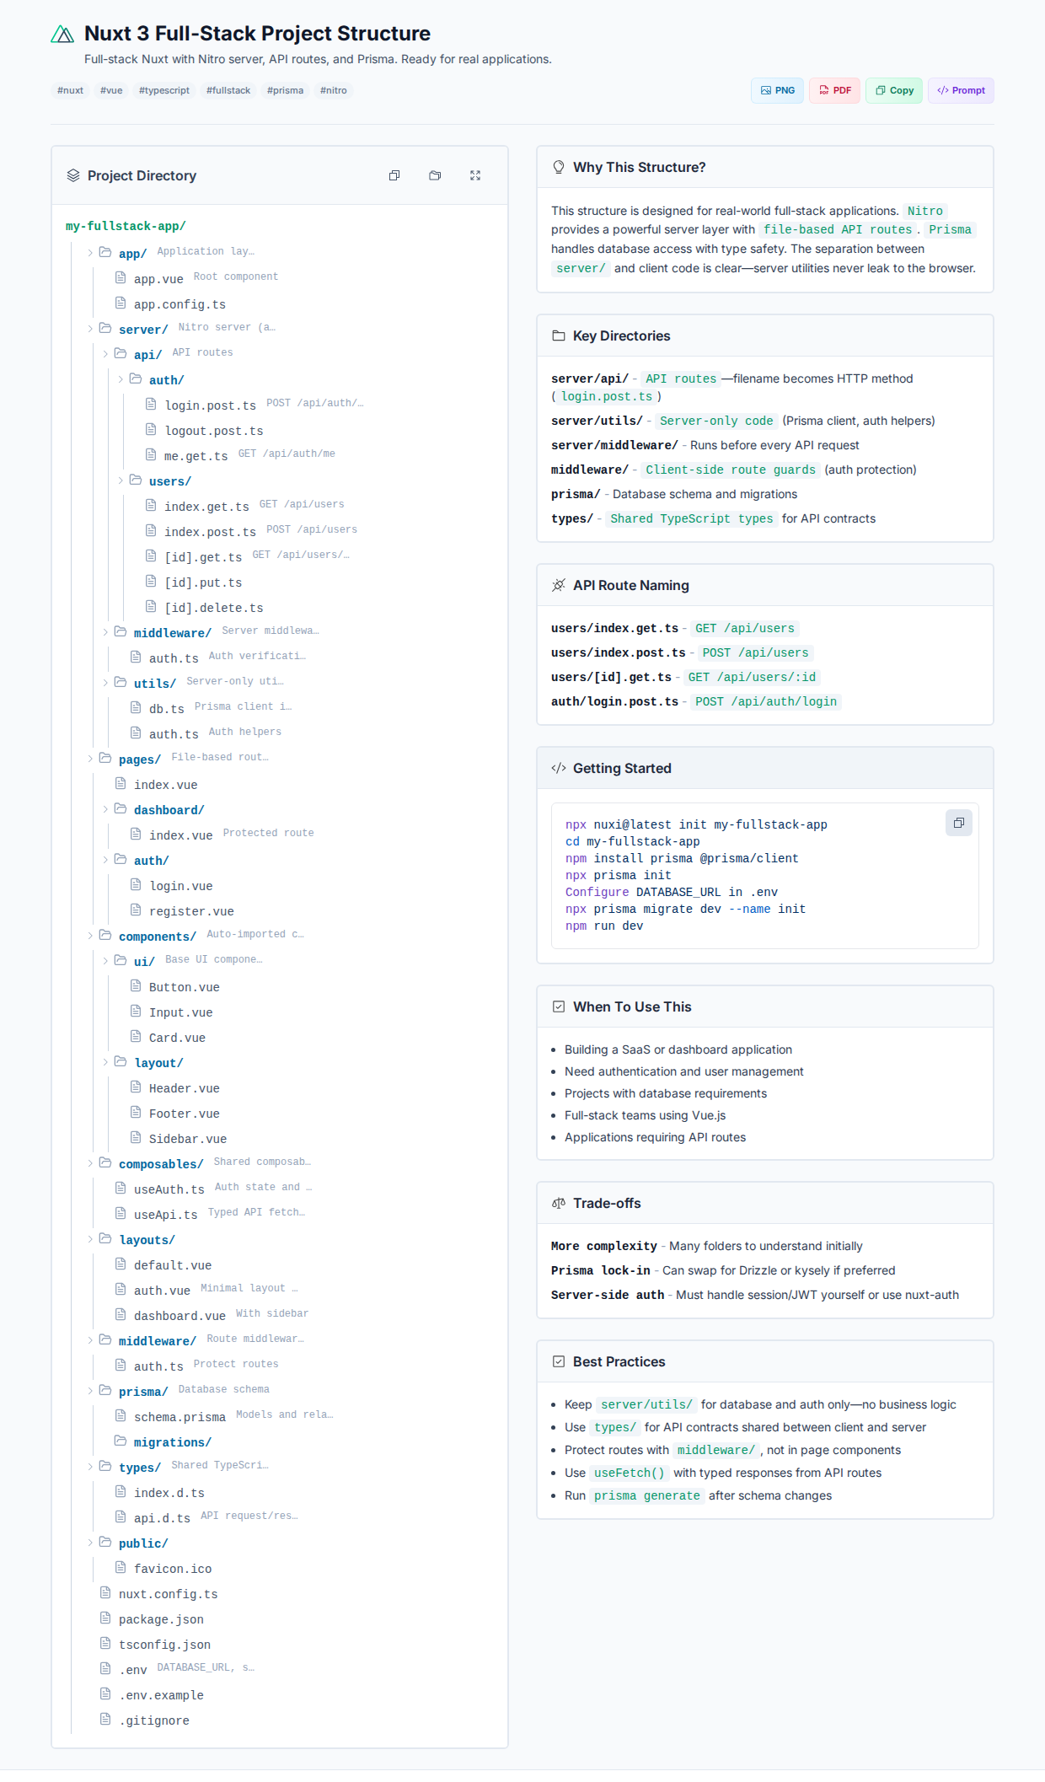
Task: Click the fullscreen expand icon in Project Directory
Action: pyautogui.click(x=475, y=175)
